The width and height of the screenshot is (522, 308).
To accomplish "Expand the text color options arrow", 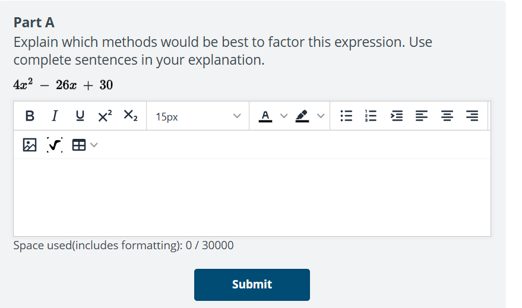I will (283, 116).
